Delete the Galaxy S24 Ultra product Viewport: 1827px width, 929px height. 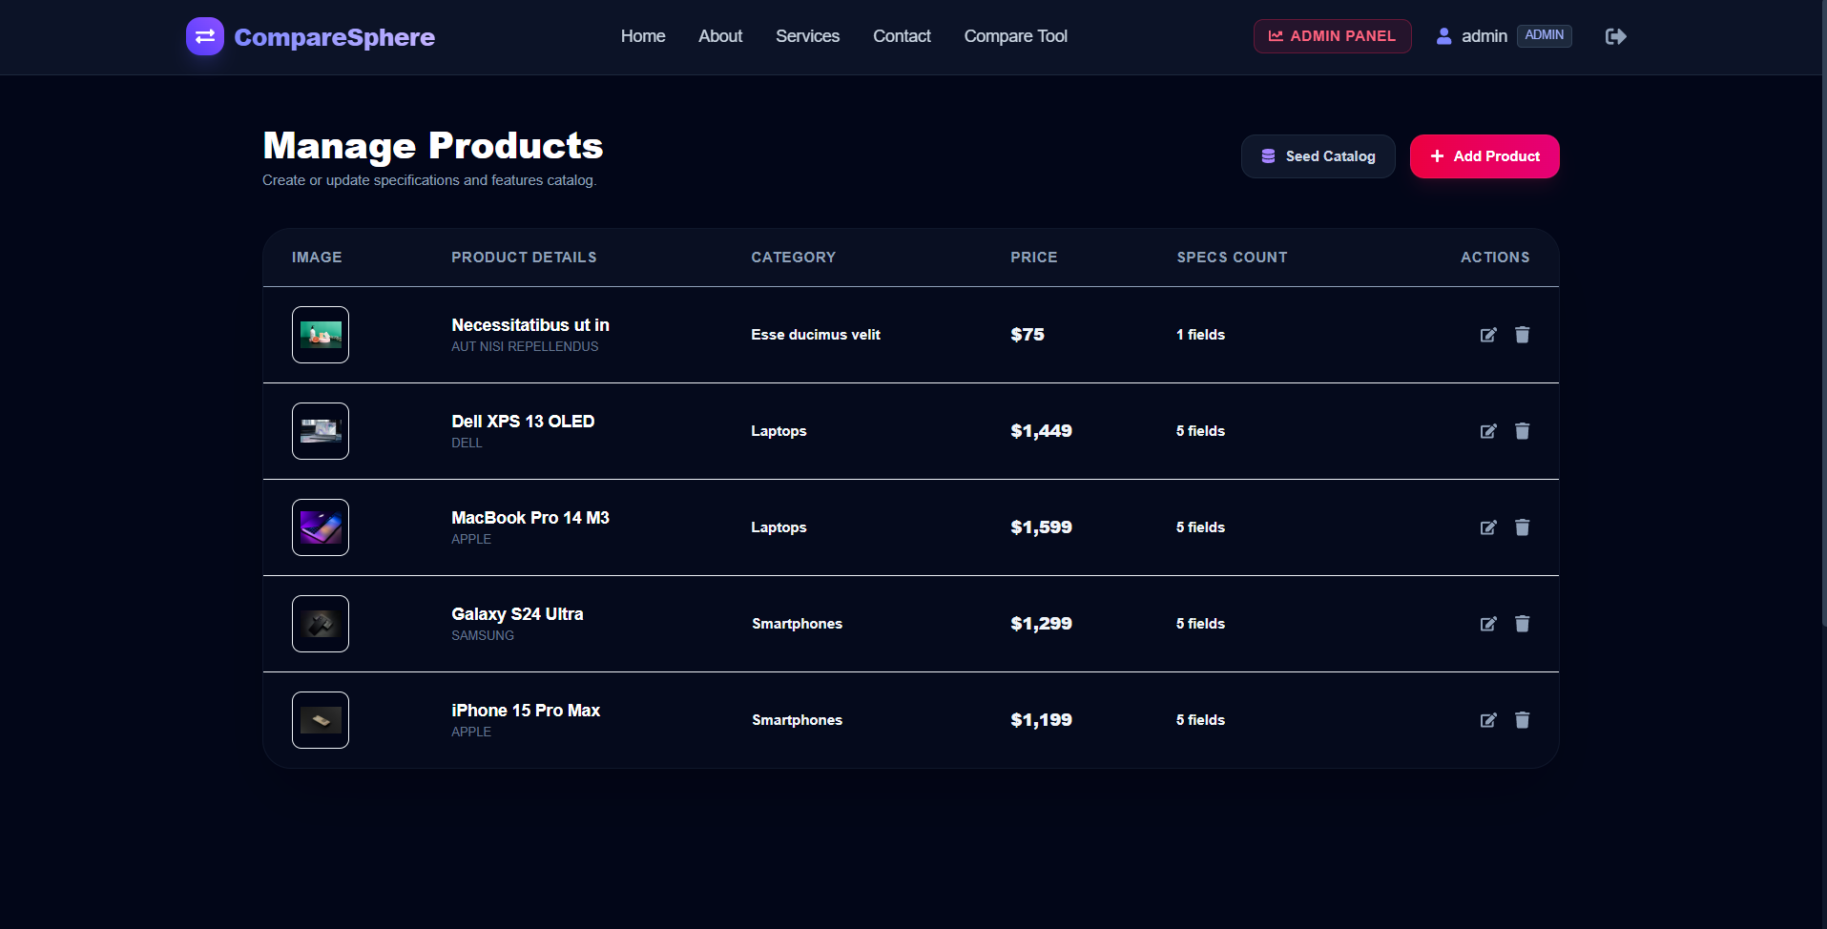click(x=1523, y=624)
